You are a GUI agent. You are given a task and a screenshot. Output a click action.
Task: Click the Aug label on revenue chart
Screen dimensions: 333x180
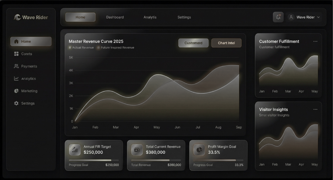(218, 127)
